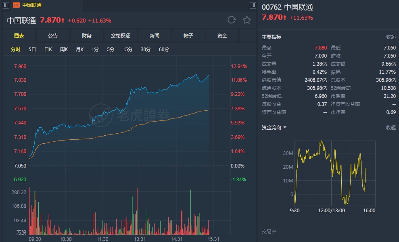
Task: Add 中国联通 to favorites star
Action: (247, 20)
